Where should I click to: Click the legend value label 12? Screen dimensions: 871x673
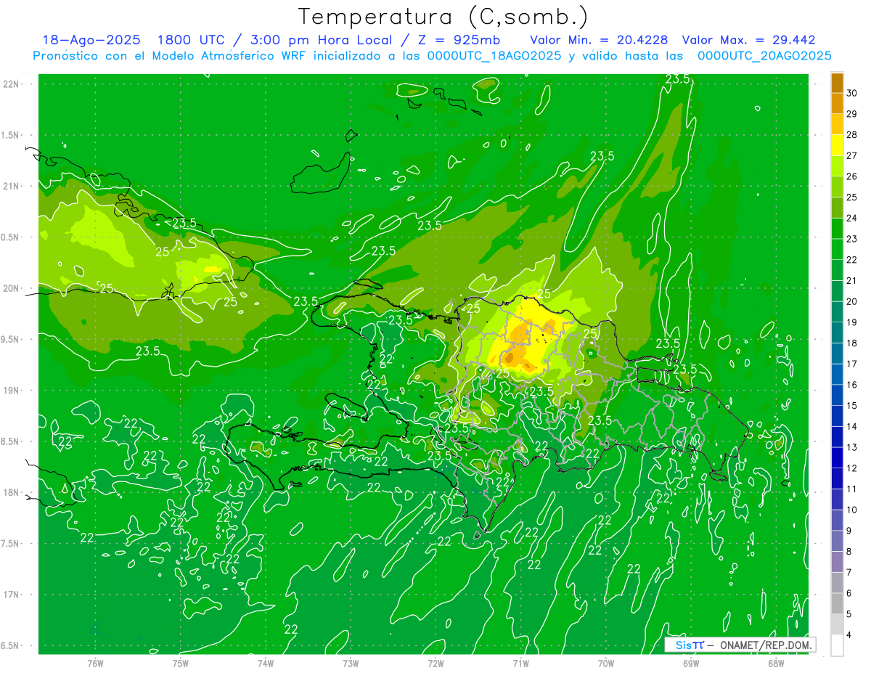click(852, 468)
